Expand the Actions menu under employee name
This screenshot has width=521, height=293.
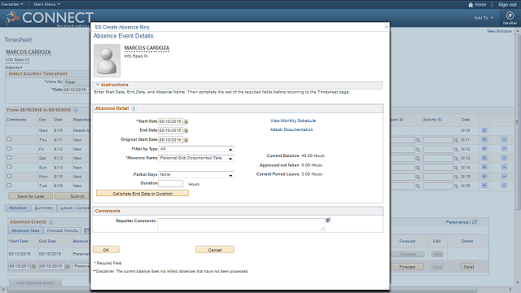pyautogui.click(x=14, y=68)
